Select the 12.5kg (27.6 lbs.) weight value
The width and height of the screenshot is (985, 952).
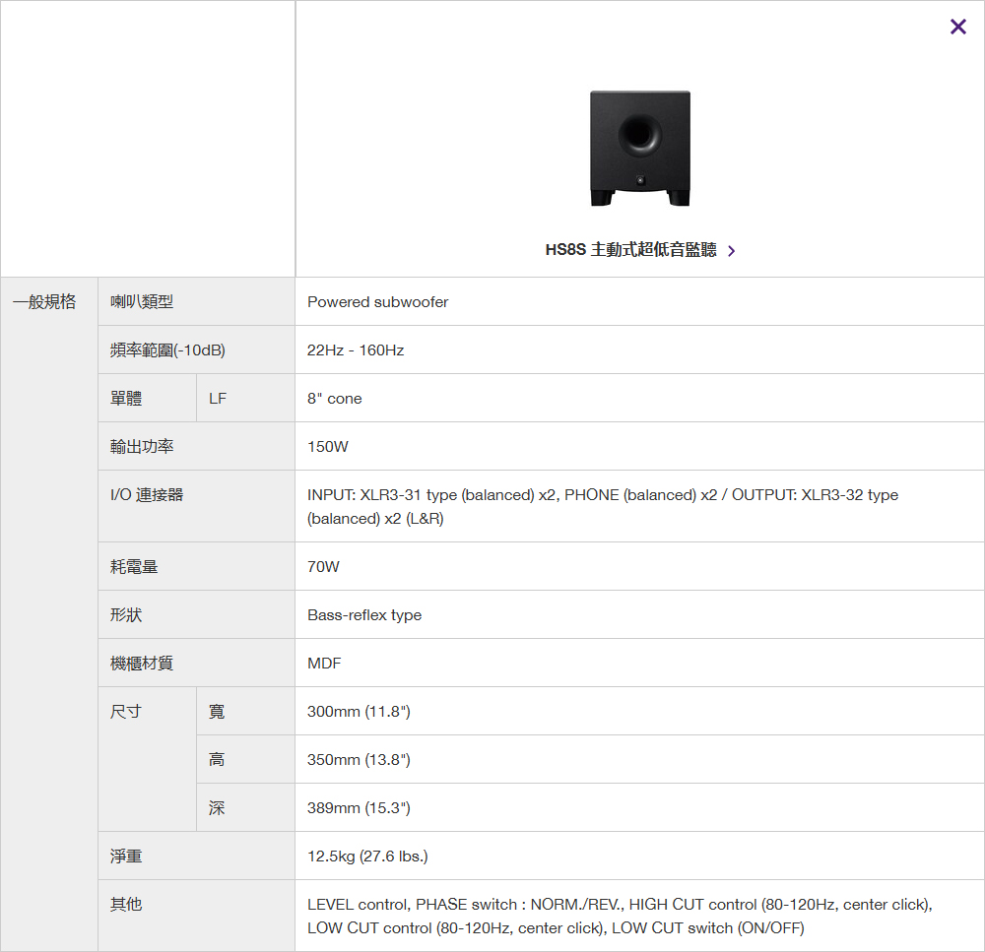click(x=367, y=857)
